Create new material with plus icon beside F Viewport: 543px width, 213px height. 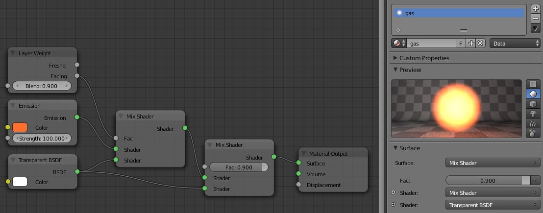click(471, 44)
